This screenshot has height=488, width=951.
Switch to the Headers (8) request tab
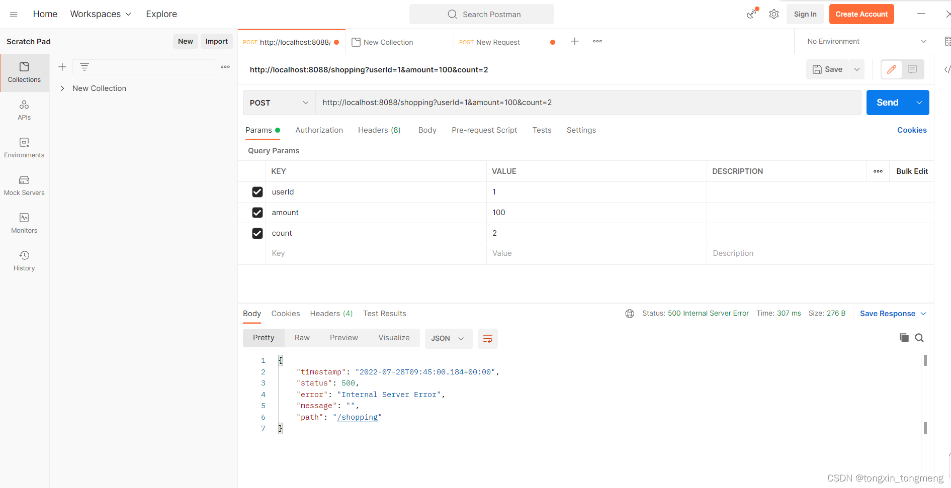[379, 130]
